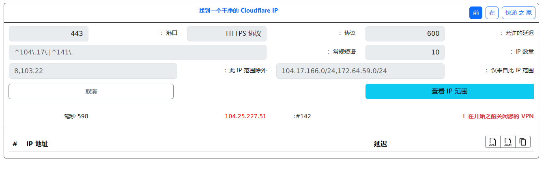546x169 pixels.
Task: Select the 前 language option
Action: 476,13
